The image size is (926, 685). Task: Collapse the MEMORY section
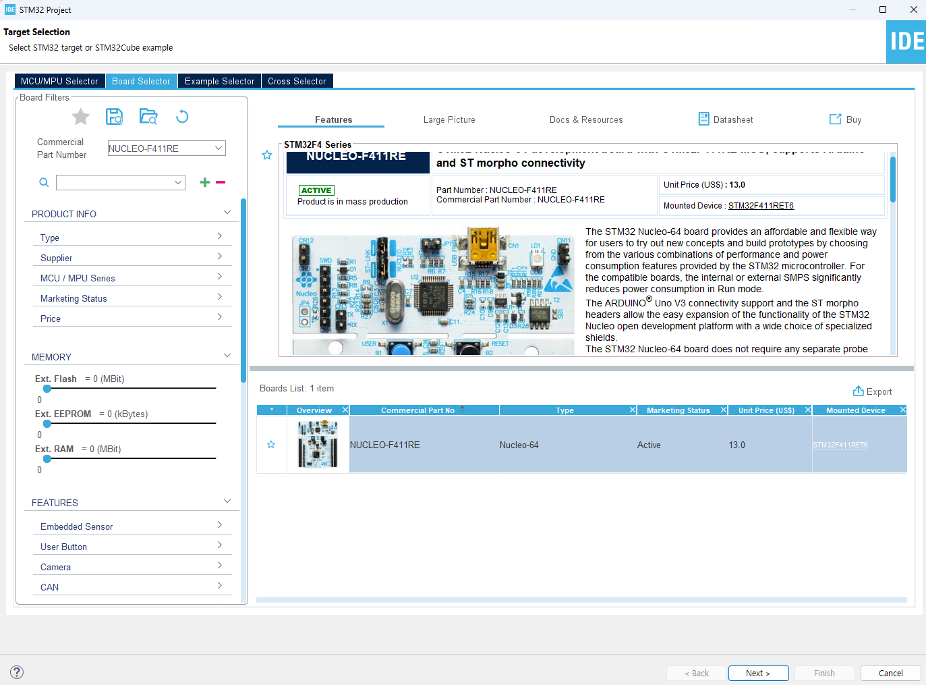pyautogui.click(x=227, y=356)
